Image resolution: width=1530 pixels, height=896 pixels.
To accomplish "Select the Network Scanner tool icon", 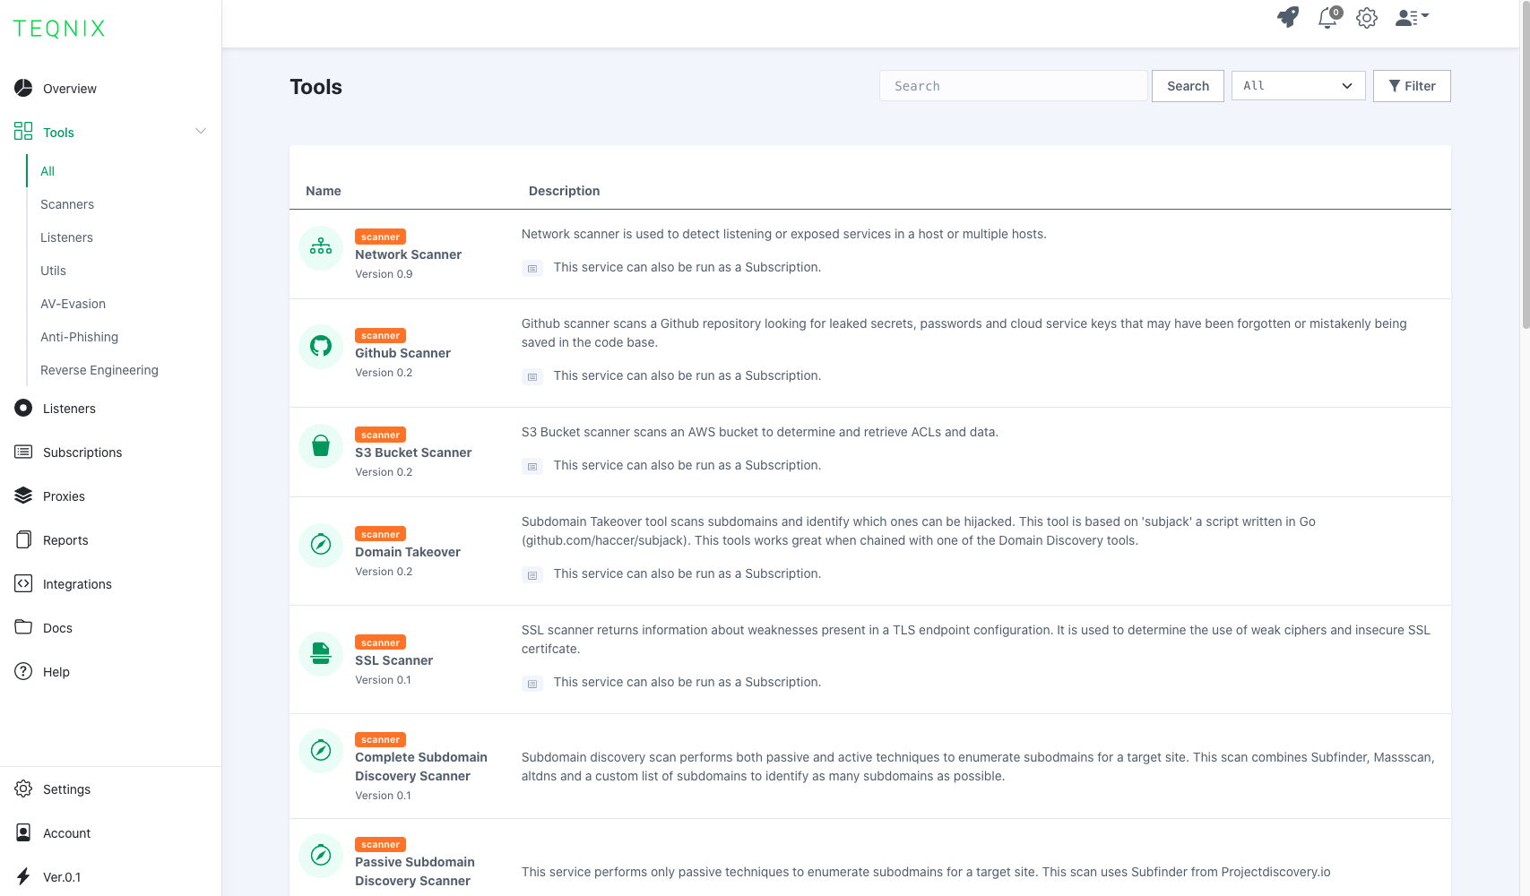I will (320, 246).
